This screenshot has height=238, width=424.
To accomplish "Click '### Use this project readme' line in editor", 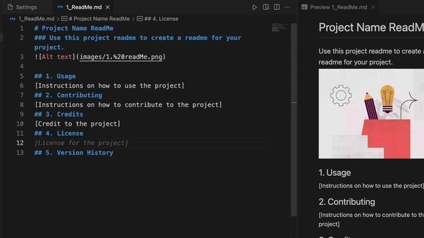I will pos(138,42).
